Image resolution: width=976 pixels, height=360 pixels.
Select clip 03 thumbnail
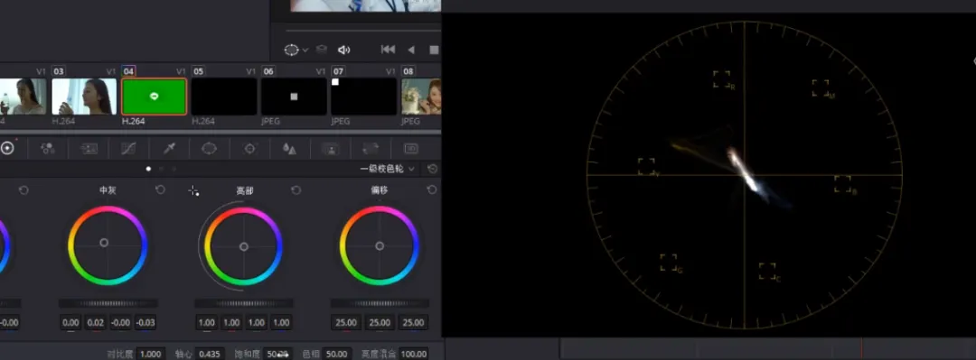coord(84,97)
